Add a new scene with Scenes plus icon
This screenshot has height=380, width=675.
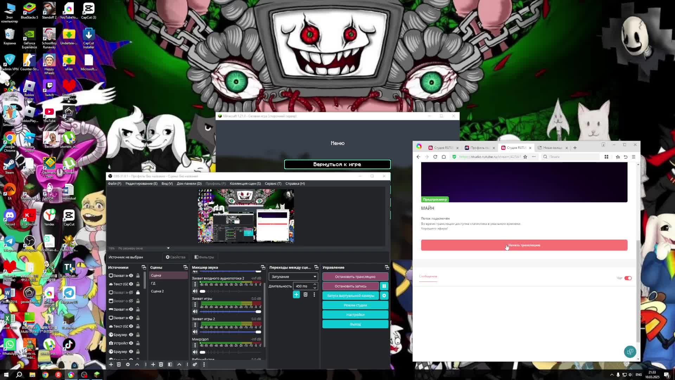tap(153, 364)
